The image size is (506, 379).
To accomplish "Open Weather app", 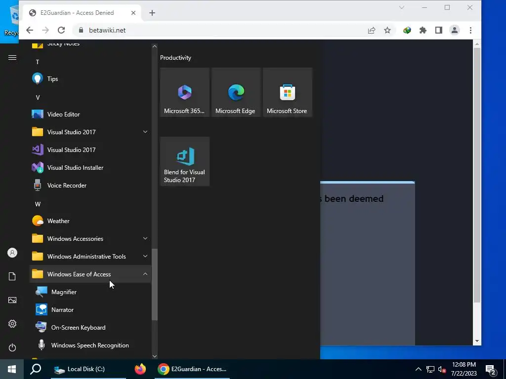I will 90,221.
